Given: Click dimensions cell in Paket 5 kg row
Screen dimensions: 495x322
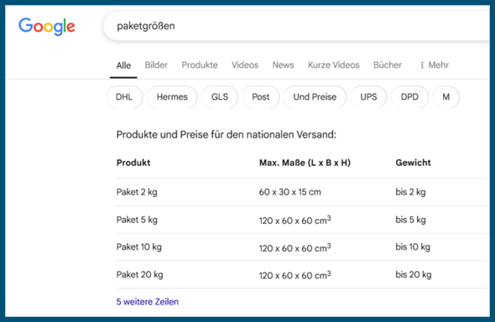Looking at the screenshot, I should click(x=294, y=220).
